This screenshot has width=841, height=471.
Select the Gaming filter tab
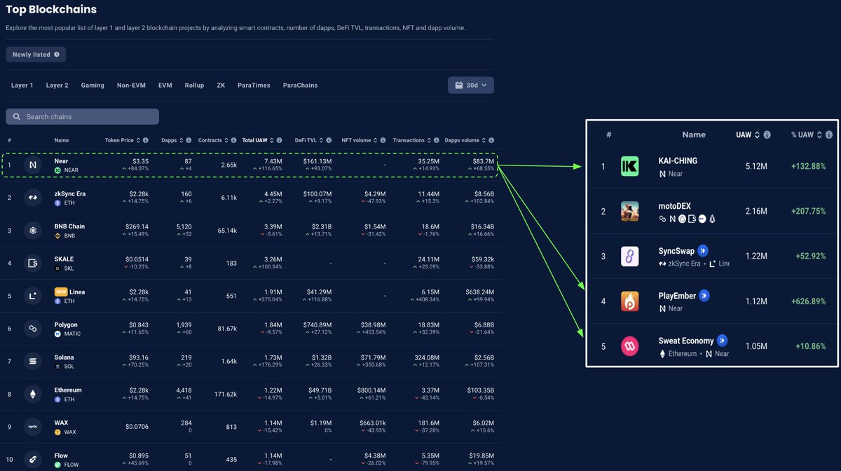pyautogui.click(x=93, y=86)
